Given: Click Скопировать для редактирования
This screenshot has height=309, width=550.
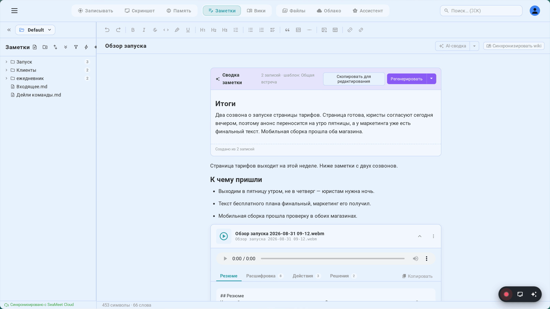Looking at the screenshot, I should [354, 79].
